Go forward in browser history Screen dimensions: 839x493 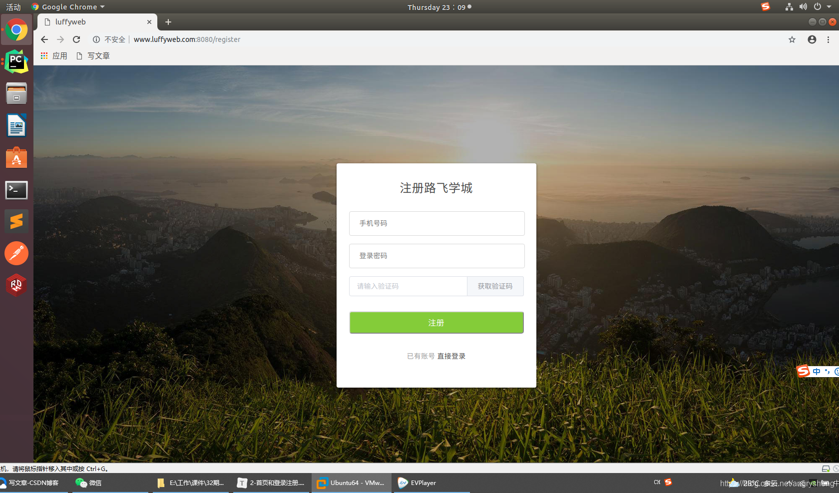click(60, 39)
